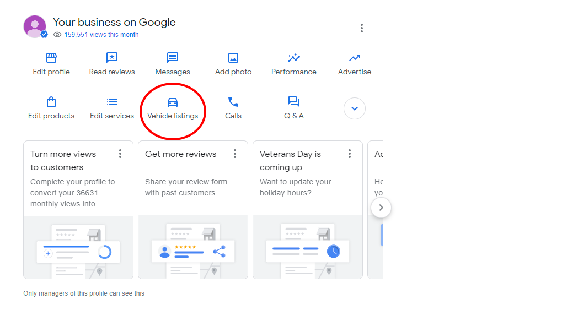Open the Vehicle listings car icon
578x310 pixels.
tap(173, 102)
